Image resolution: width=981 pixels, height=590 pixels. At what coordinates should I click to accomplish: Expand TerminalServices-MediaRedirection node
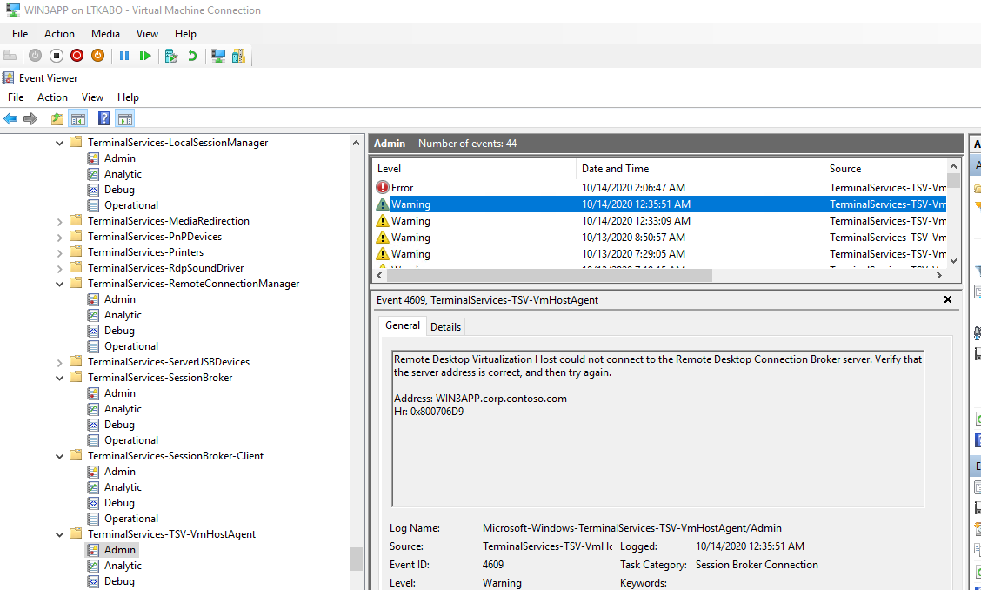coord(59,221)
